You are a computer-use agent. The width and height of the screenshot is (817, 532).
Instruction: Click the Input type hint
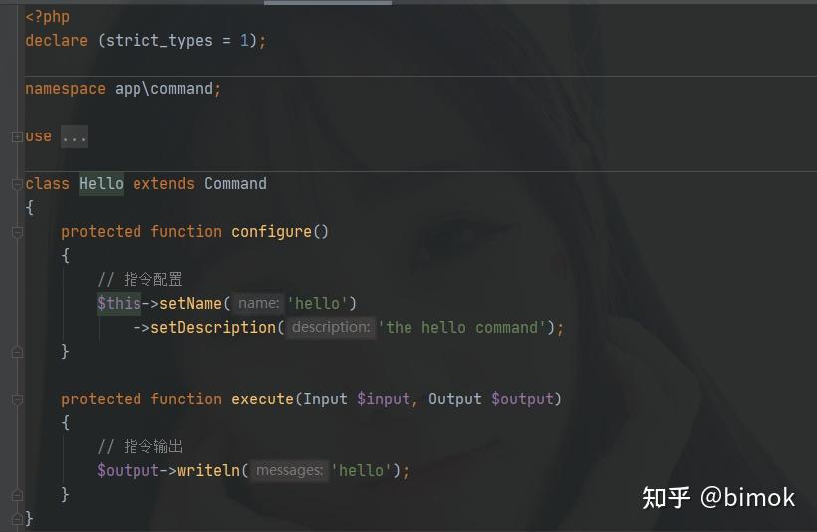pos(325,399)
